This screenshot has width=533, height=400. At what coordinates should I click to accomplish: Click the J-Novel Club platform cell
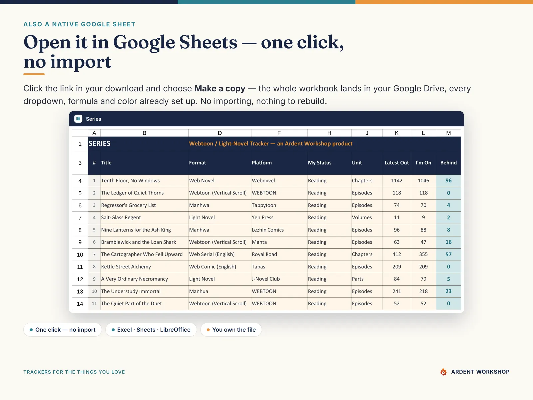pyautogui.click(x=279, y=279)
